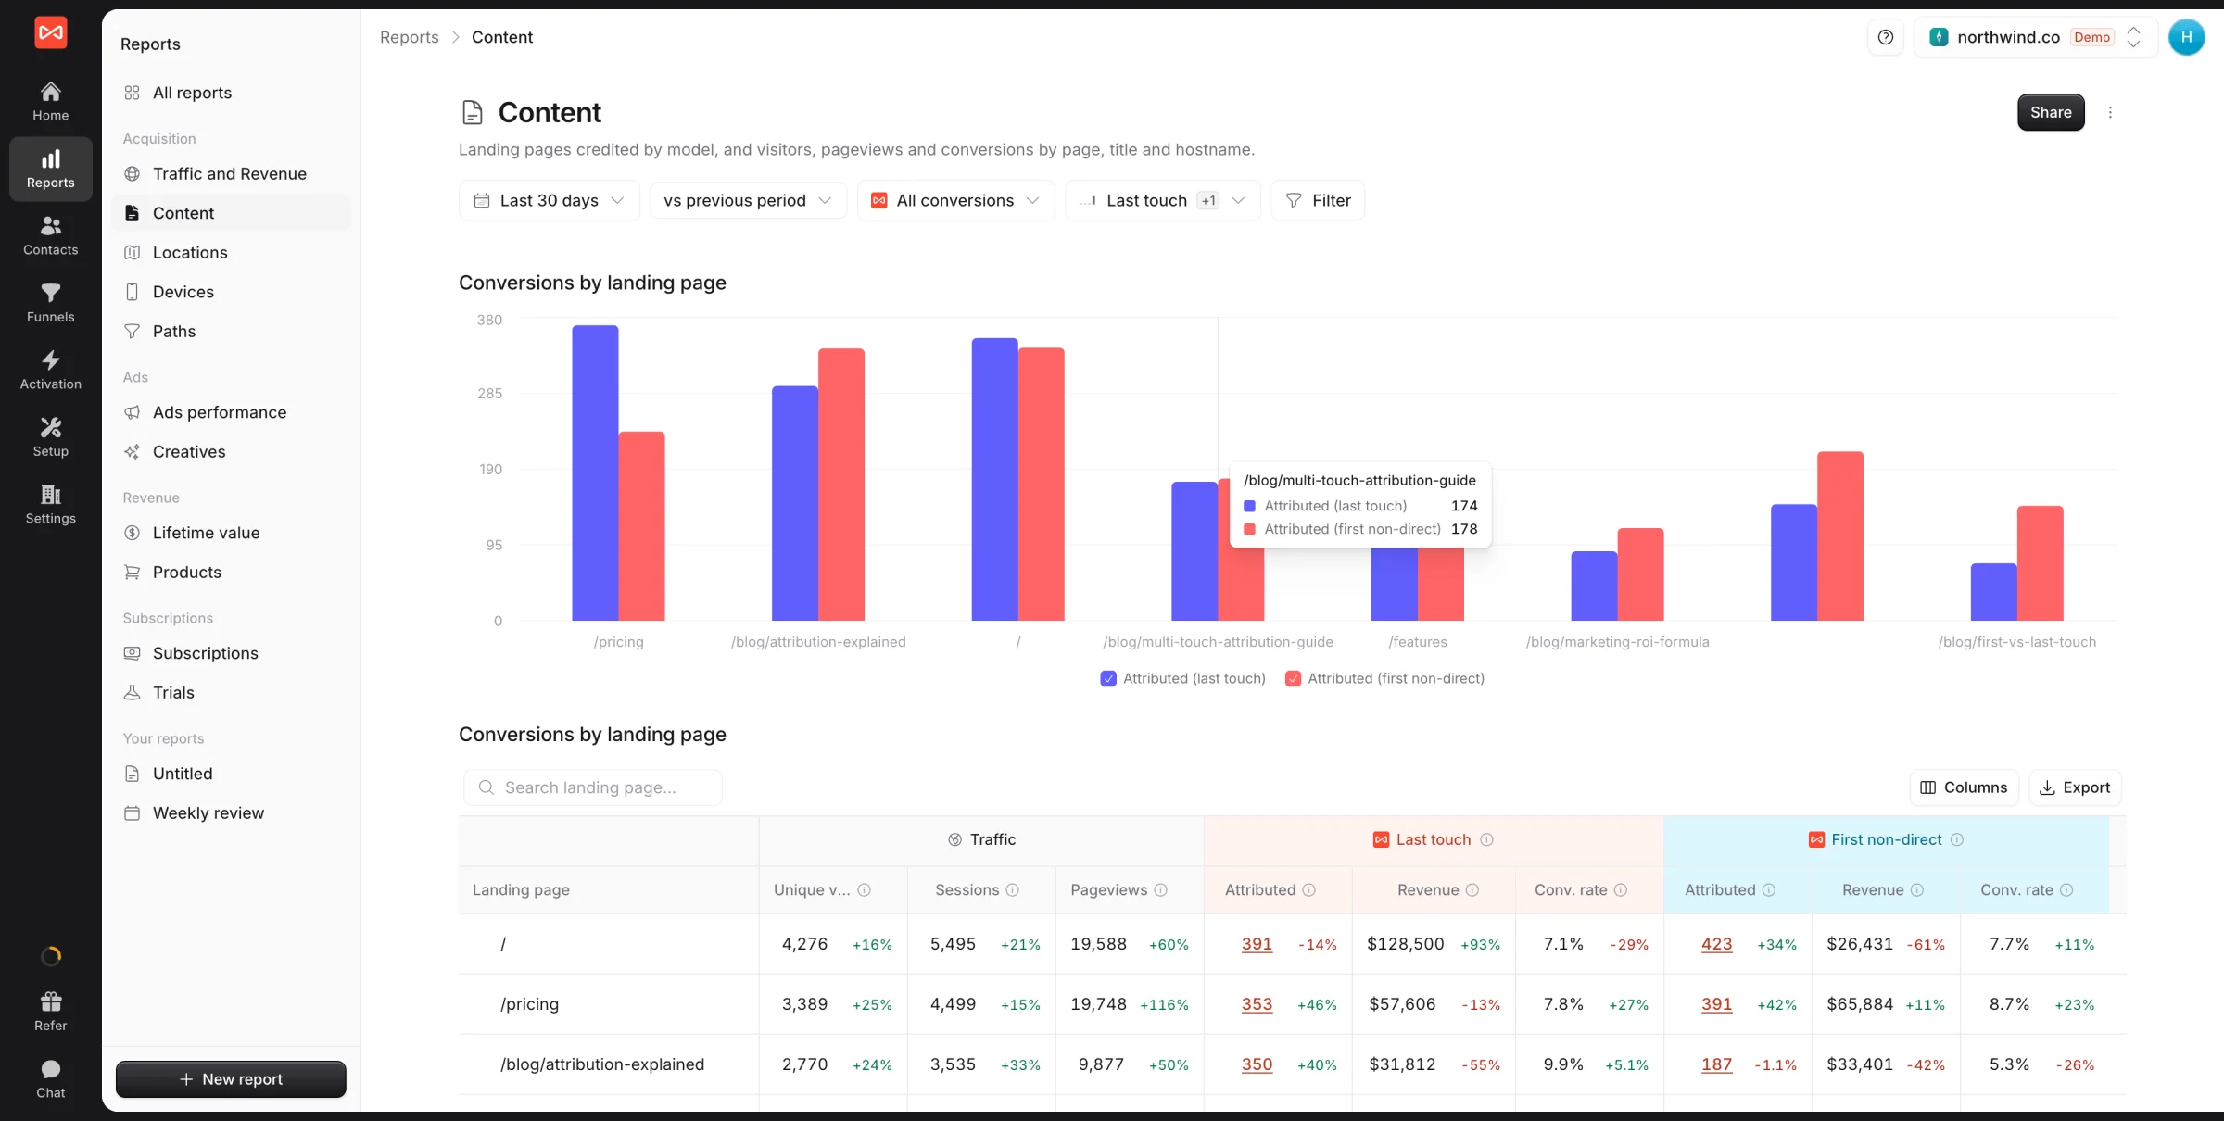Image resolution: width=2224 pixels, height=1121 pixels.
Task: Click the help question mark icon
Action: (x=1886, y=37)
